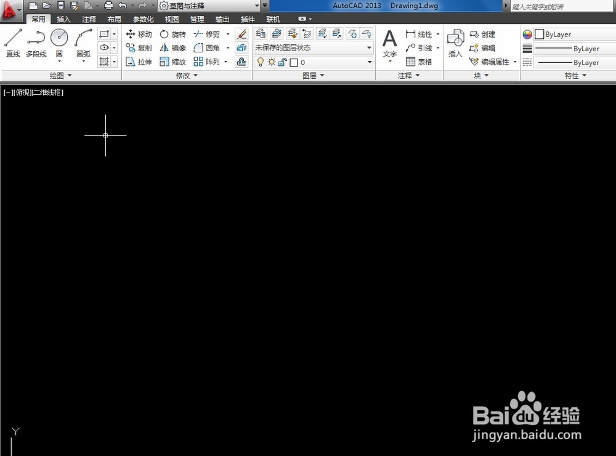Click the Hatch icon in draw panel
The width and height of the screenshot is (616, 456).
[104, 62]
